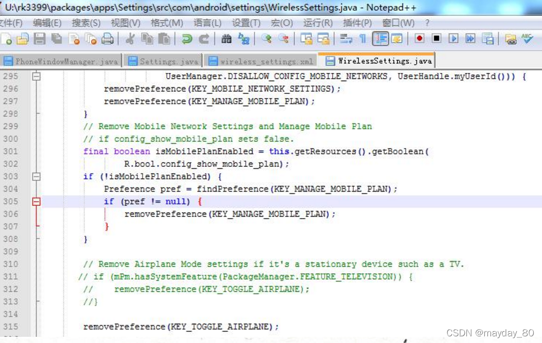
Task: Save the current file via floppy icon
Action: (40, 39)
